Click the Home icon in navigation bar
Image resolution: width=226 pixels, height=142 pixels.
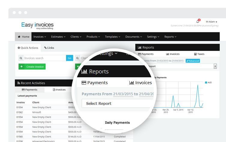(x=19, y=37)
